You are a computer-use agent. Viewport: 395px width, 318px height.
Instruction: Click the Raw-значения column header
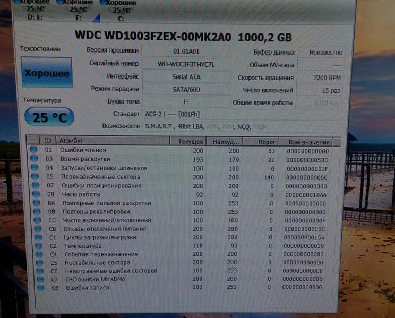coord(305,142)
